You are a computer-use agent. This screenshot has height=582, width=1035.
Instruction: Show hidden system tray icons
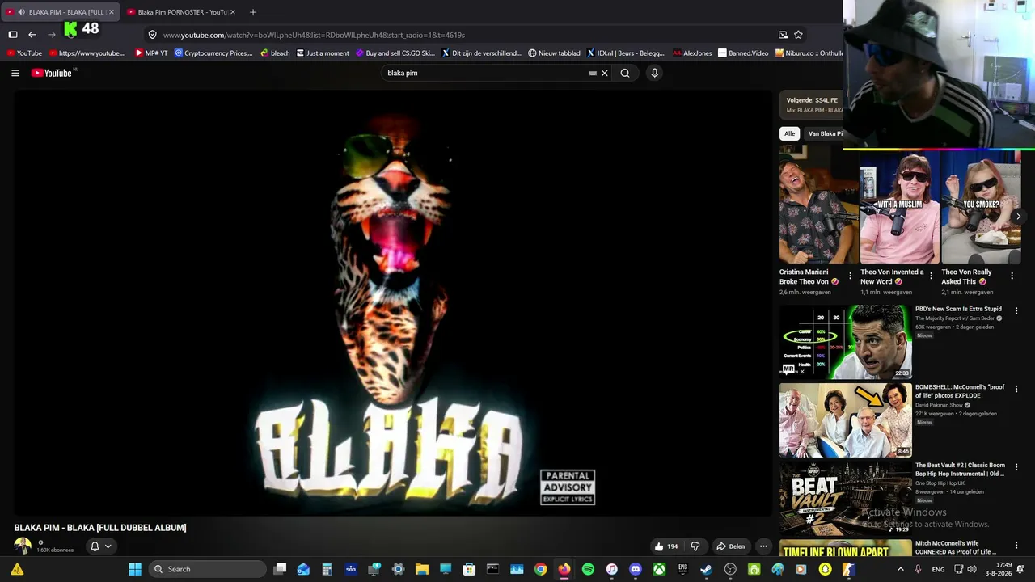pyautogui.click(x=901, y=569)
